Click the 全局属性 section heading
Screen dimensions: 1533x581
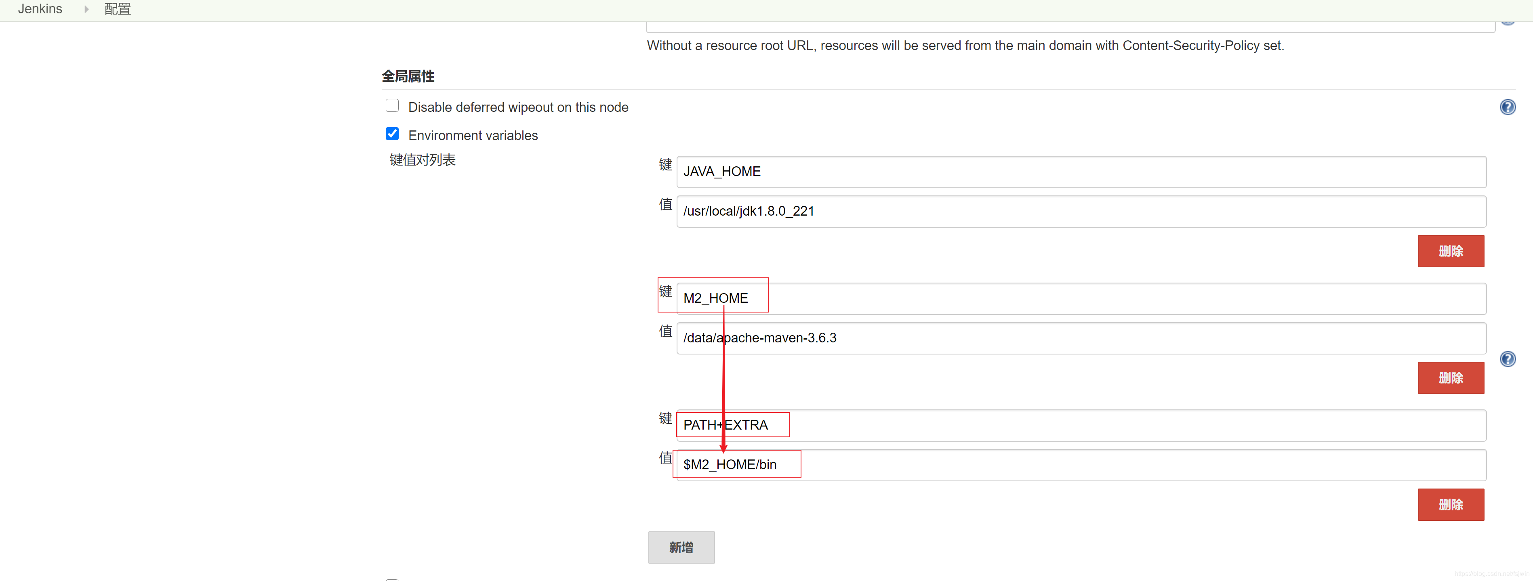point(408,76)
